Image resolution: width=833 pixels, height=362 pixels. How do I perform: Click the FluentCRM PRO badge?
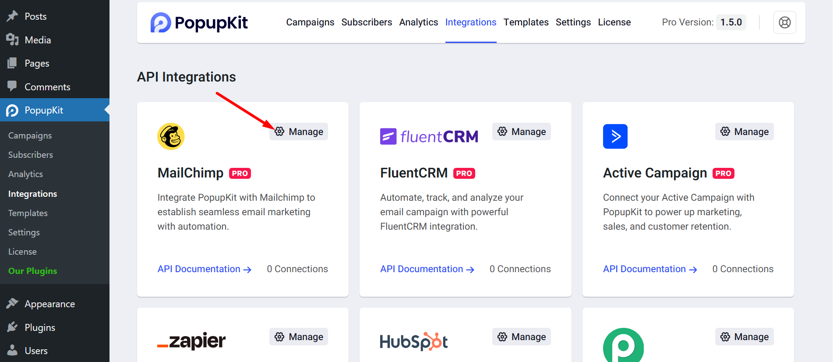464,174
